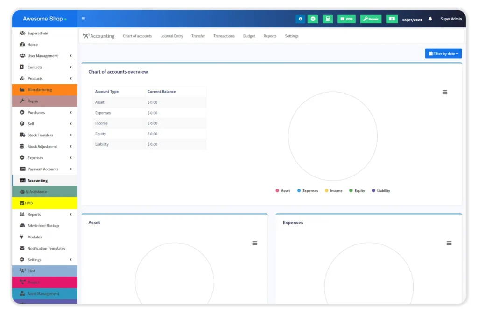
Task: Toggle Income series in chart legend
Action: tap(333, 191)
